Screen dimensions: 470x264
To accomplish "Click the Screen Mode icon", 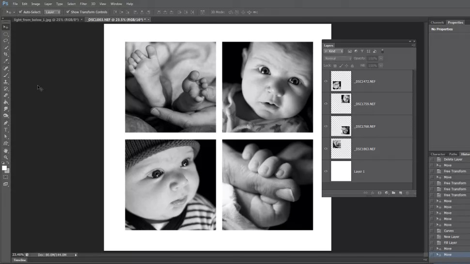I will click(x=6, y=184).
